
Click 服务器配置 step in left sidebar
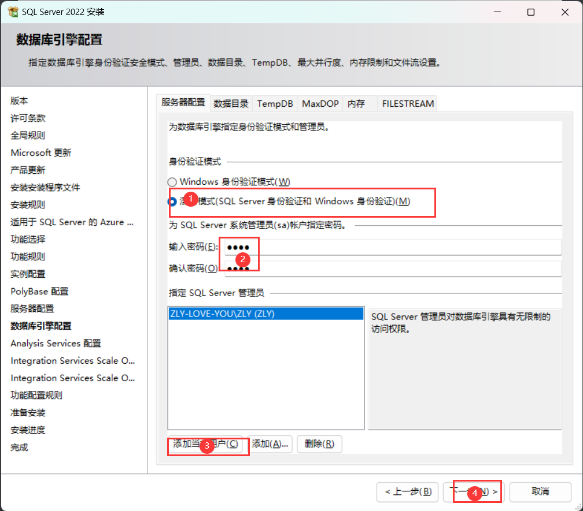[x=32, y=309]
